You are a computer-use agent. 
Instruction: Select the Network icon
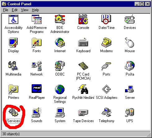pos(37,66)
